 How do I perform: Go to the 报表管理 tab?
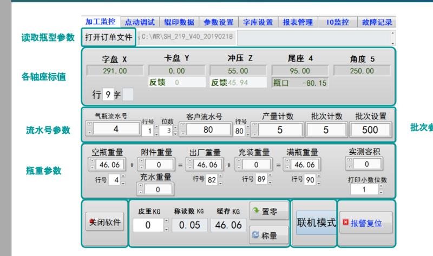pyautogui.click(x=298, y=22)
